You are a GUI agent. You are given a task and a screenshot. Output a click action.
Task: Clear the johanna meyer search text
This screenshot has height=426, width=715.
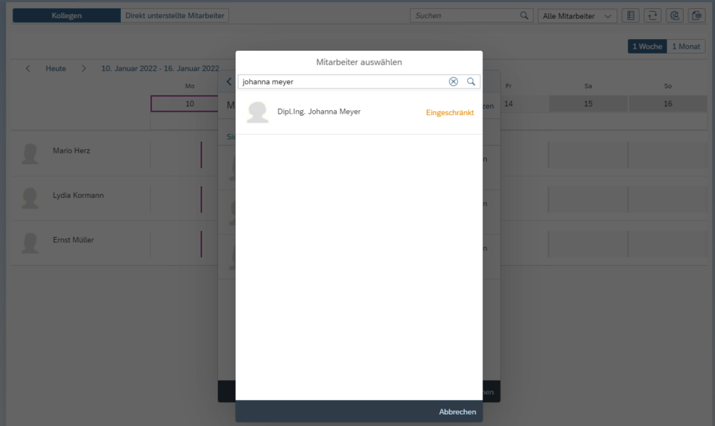(x=453, y=82)
